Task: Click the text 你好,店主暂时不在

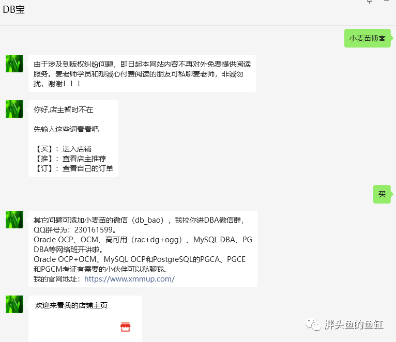Action: (x=64, y=110)
